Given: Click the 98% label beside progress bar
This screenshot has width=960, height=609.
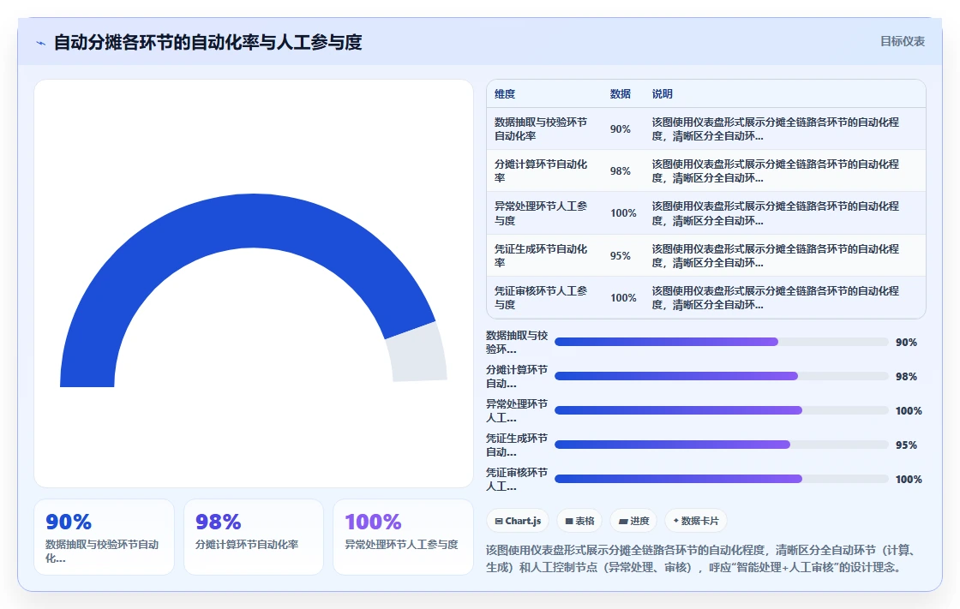Looking at the screenshot, I should (906, 376).
